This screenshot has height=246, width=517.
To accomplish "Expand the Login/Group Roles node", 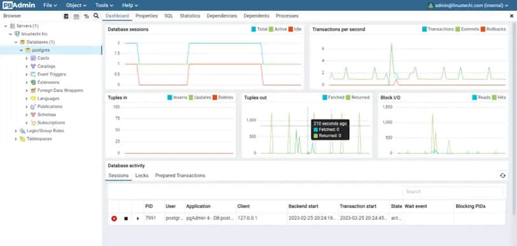I will click(15, 131).
